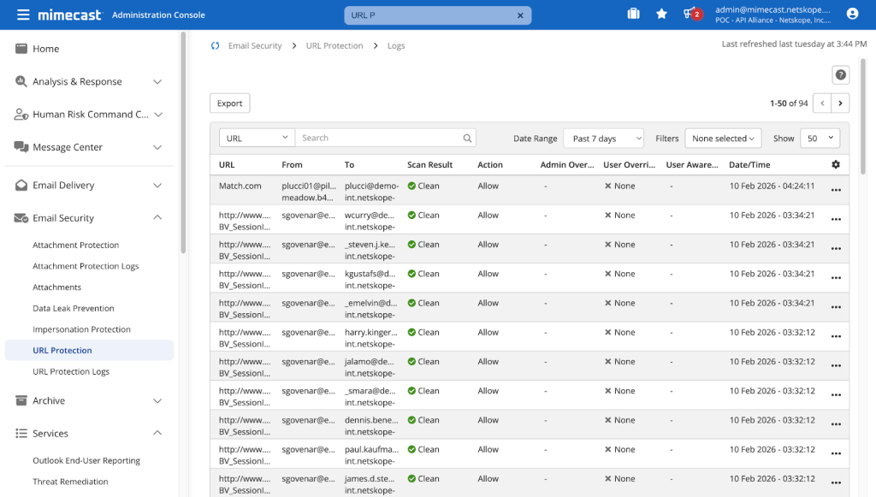Open the announcements megaphone notifications
This screenshot has height=497, width=876.
[x=691, y=14]
